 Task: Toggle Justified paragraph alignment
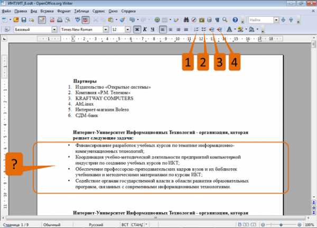coord(186,30)
